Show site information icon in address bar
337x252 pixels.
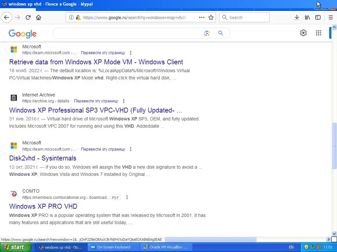pos(71,17)
